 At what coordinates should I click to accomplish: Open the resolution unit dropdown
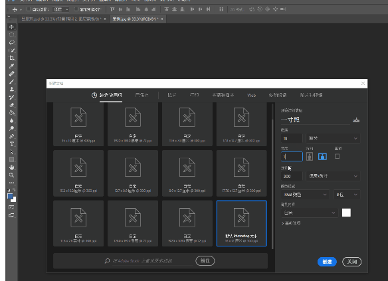point(333,176)
